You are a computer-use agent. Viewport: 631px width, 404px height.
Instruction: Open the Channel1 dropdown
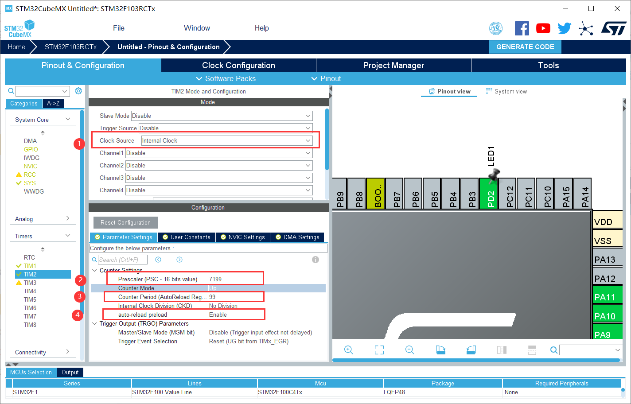pos(219,153)
